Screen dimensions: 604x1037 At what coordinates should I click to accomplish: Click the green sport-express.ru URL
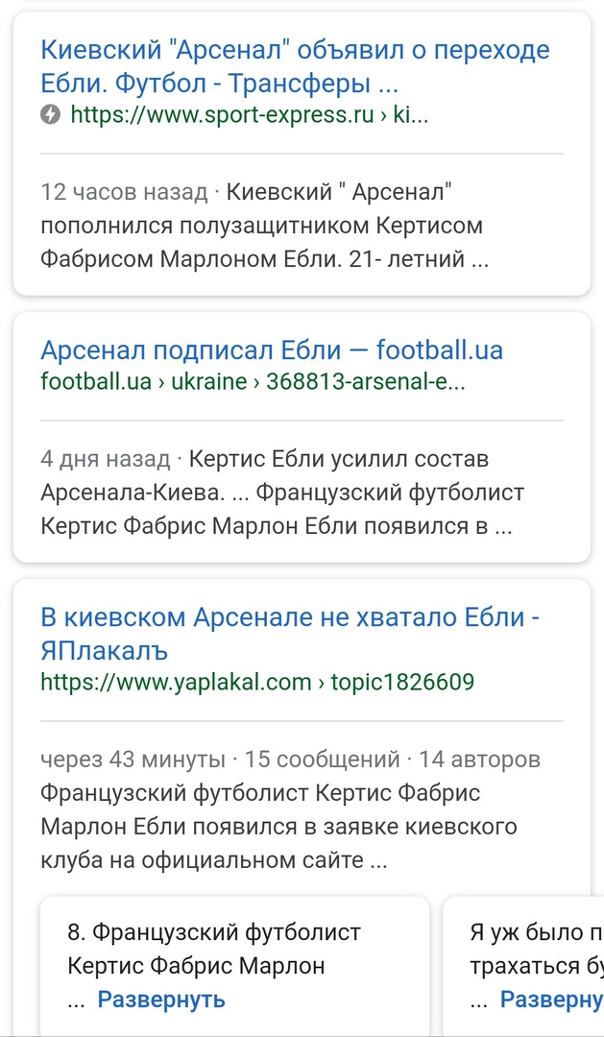[x=248, y=115]
